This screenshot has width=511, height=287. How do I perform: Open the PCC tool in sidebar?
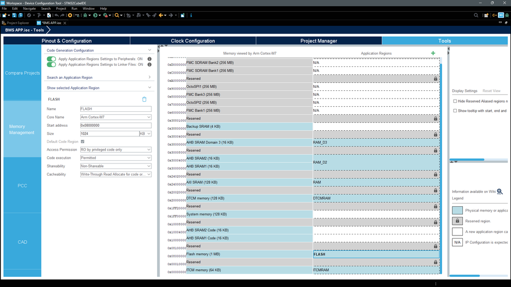(22, 185)
